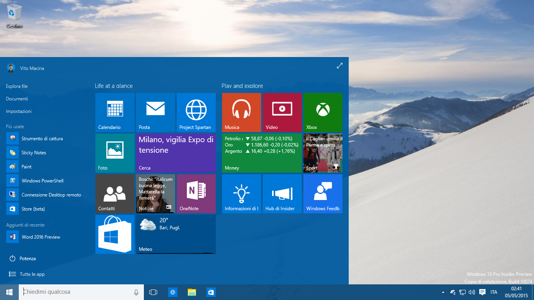Open the Money stocks tile

tap(262, 153)
